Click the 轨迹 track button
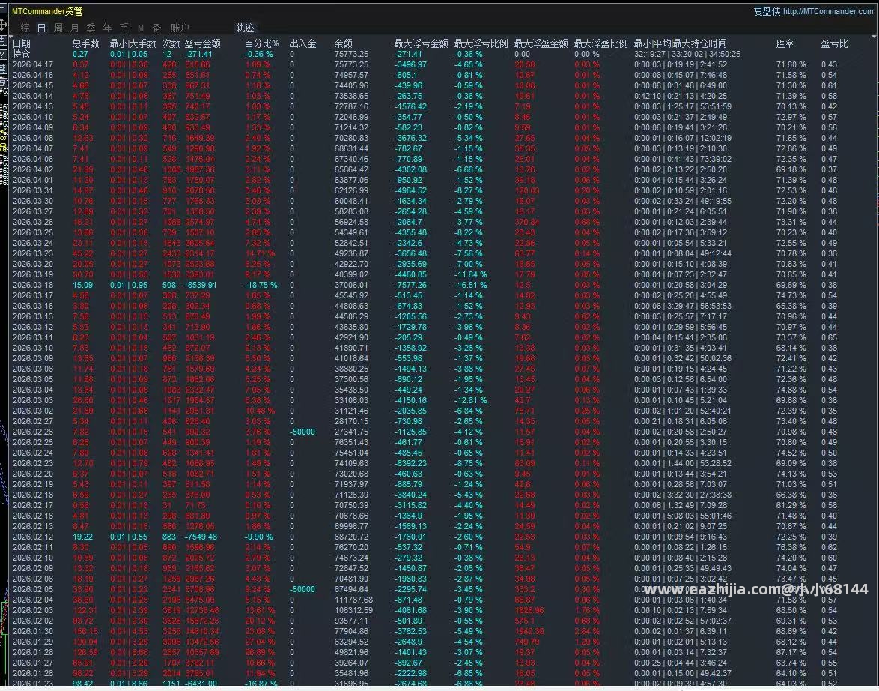This screenshot has width=879, height=691. pos(245,28)
